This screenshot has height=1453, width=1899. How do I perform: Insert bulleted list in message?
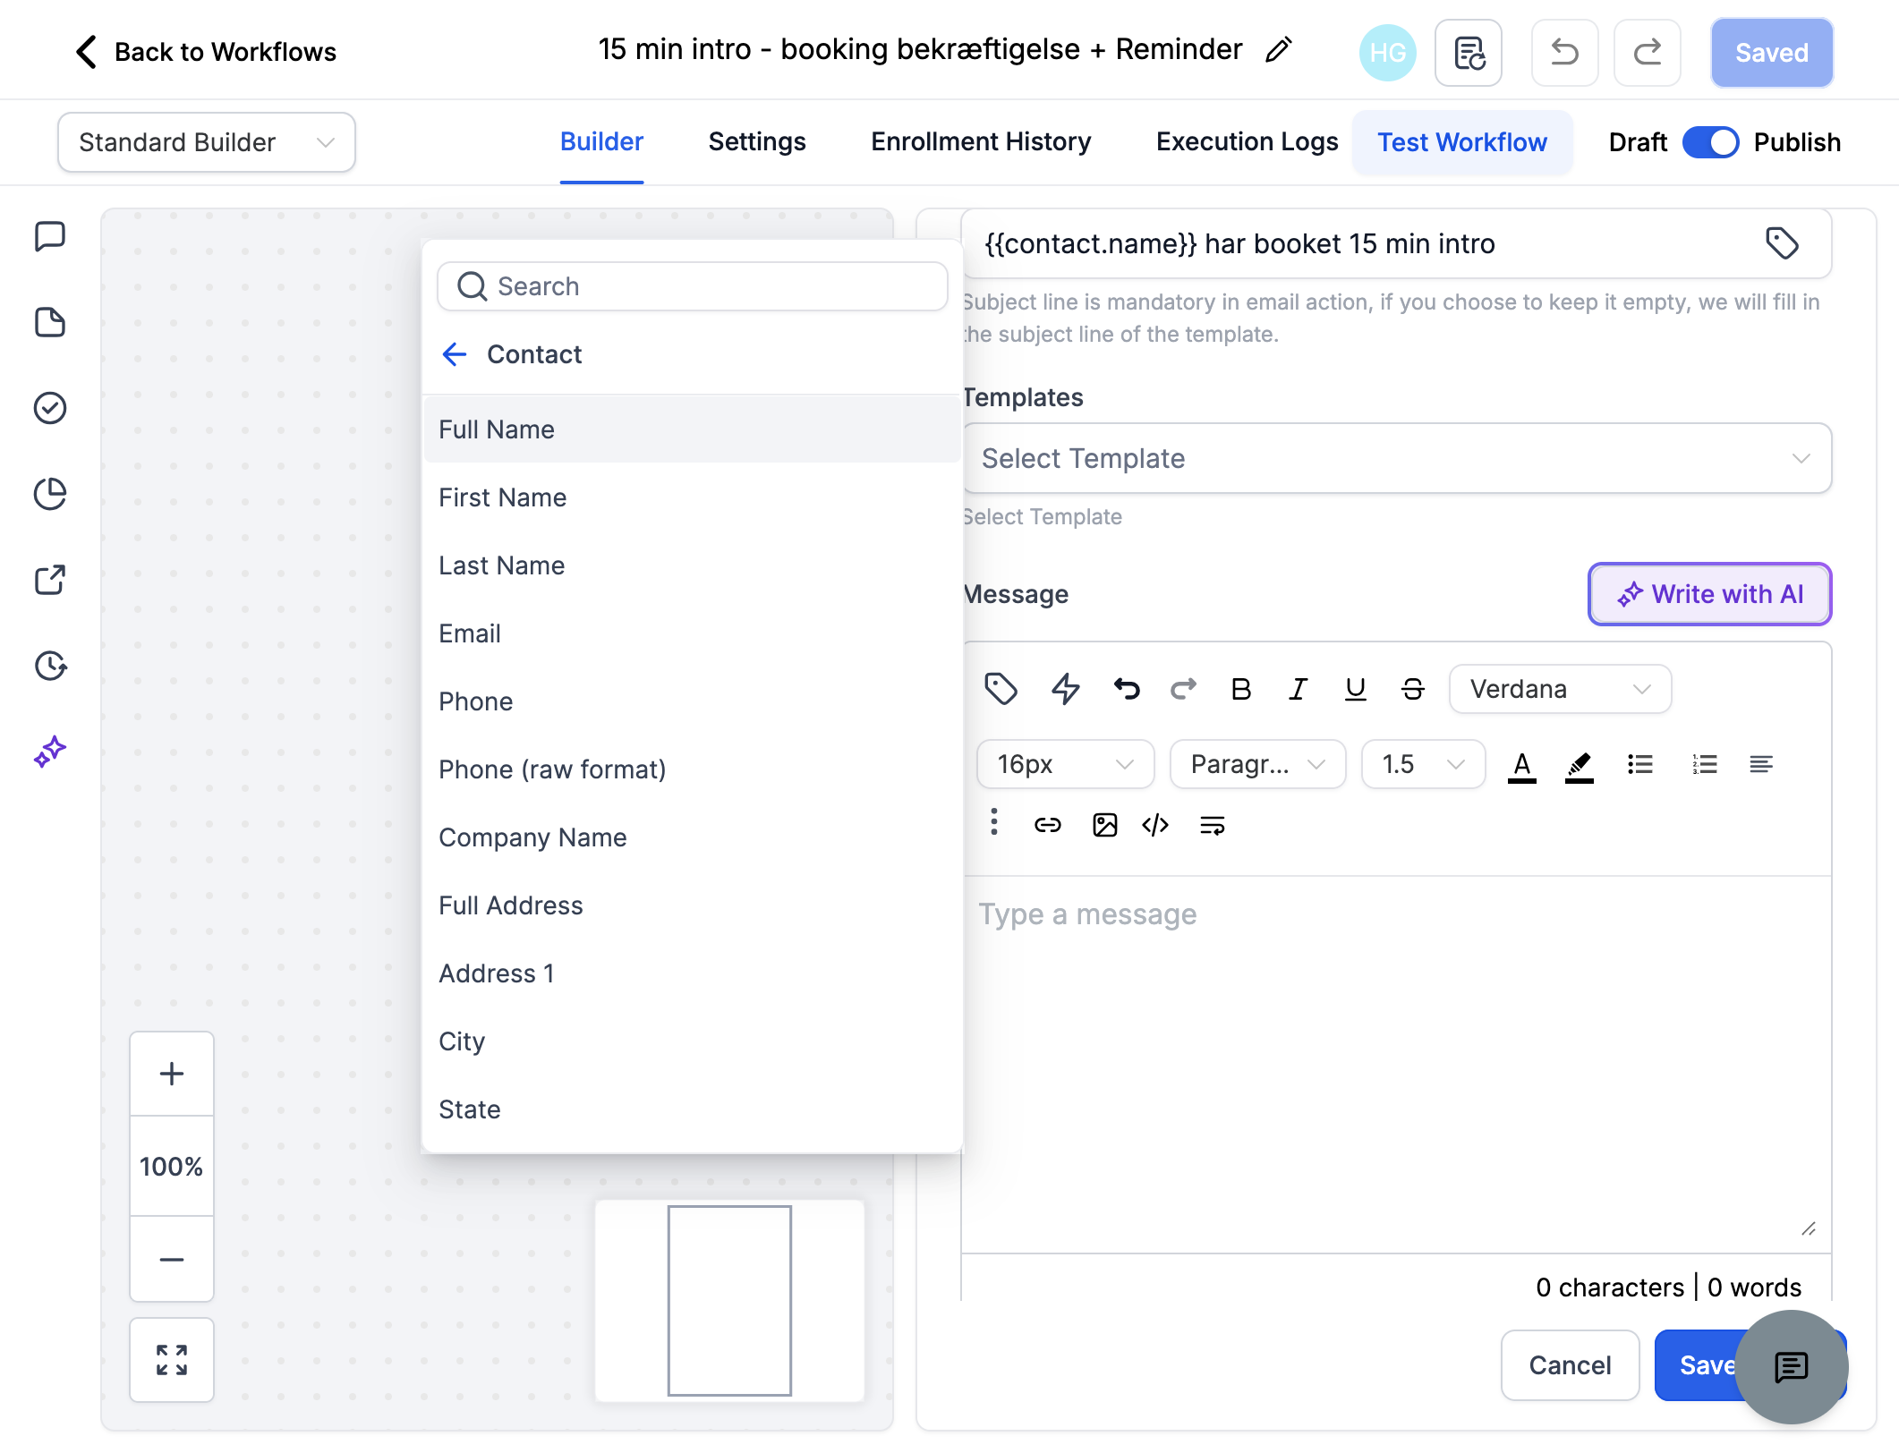(1639, 764)
